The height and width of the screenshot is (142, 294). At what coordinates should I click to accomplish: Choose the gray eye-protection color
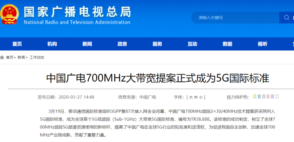(x=264, y=97)
